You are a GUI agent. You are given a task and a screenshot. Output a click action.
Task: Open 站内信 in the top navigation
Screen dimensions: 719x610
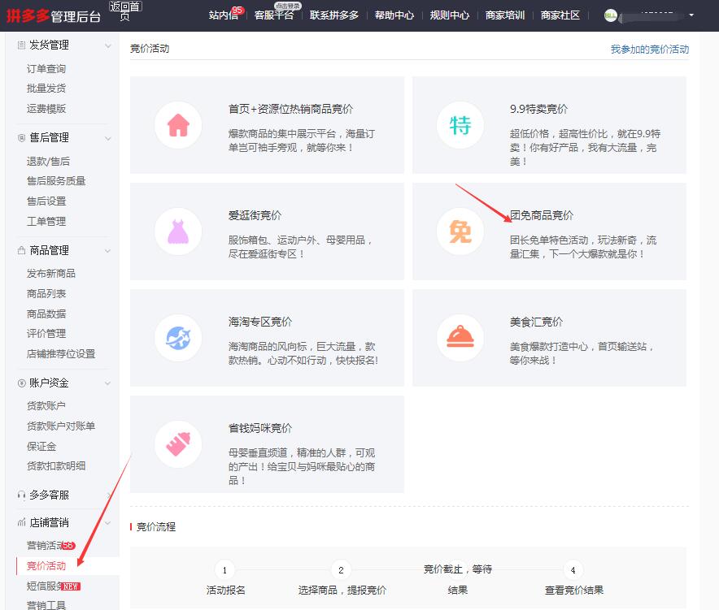click(x=224, y=15)
